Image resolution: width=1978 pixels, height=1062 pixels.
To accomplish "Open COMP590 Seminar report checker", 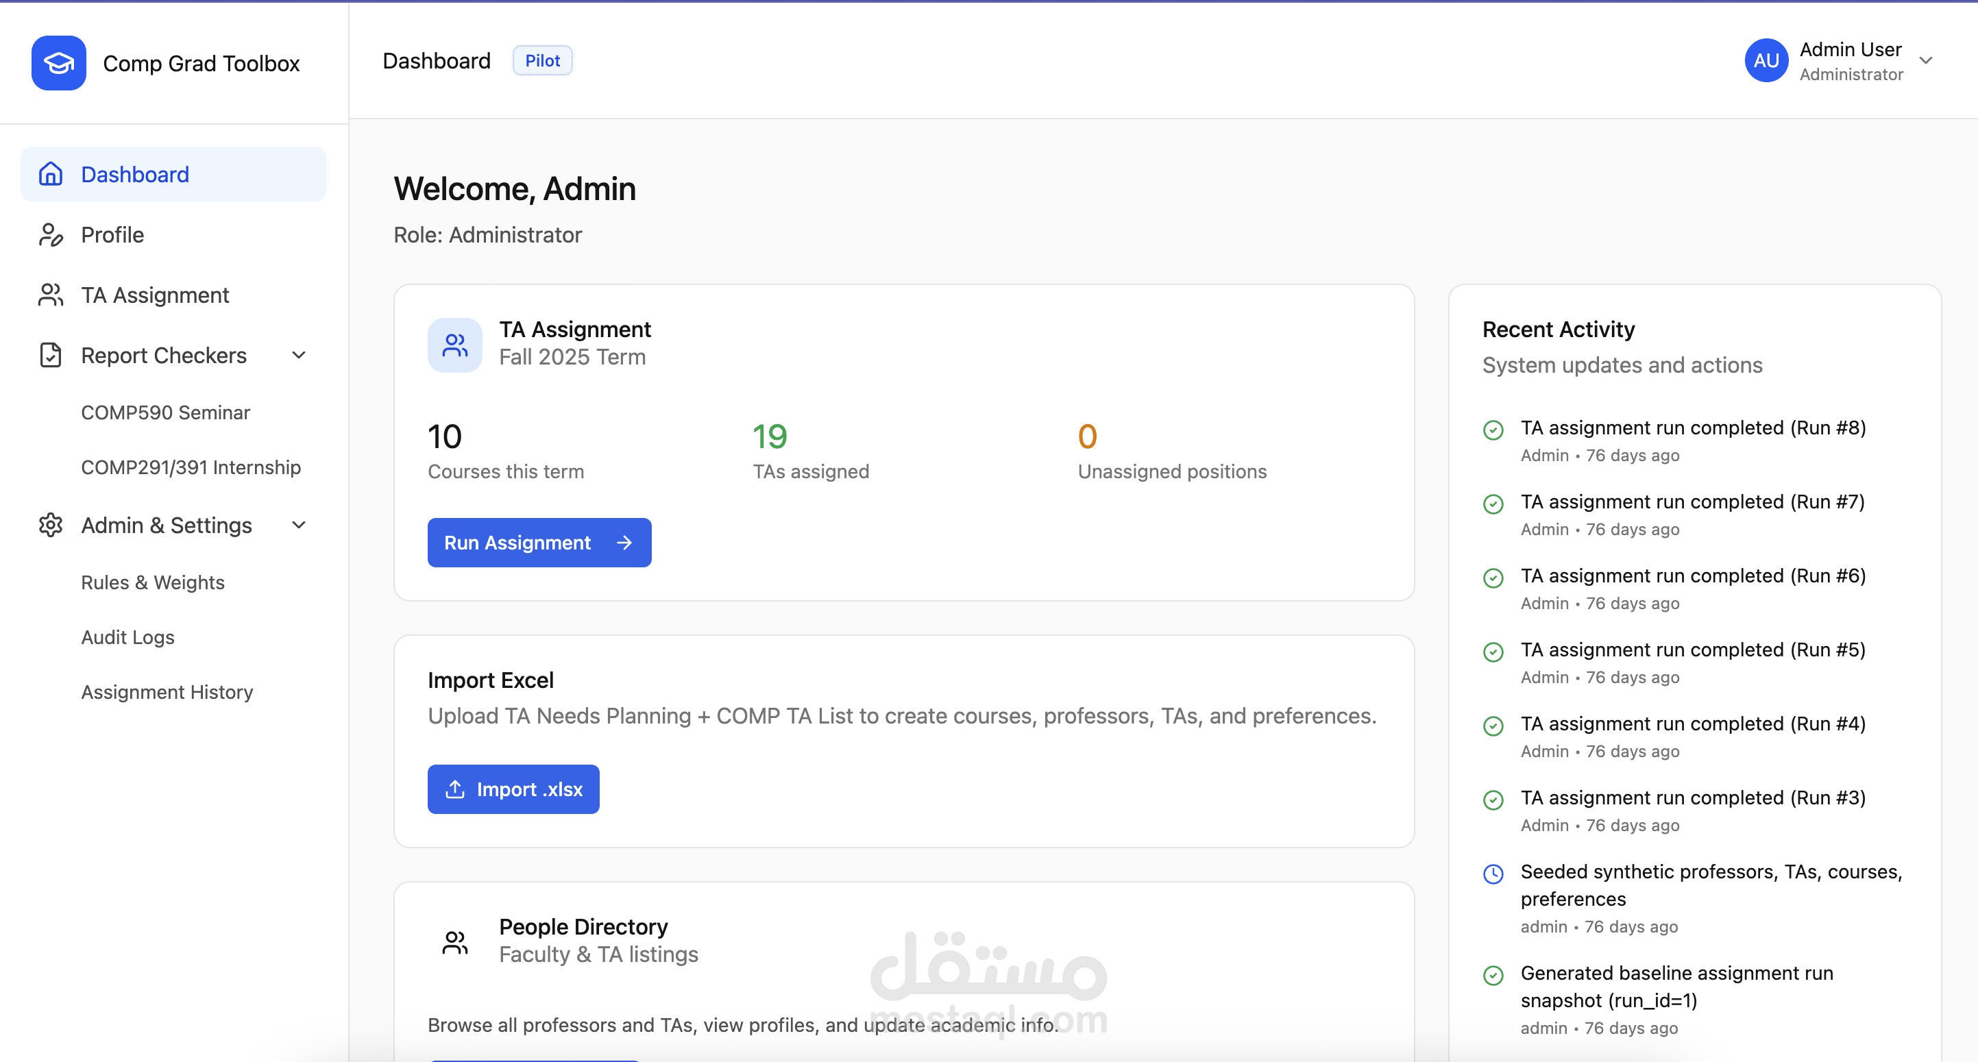I will coord(165,413).
